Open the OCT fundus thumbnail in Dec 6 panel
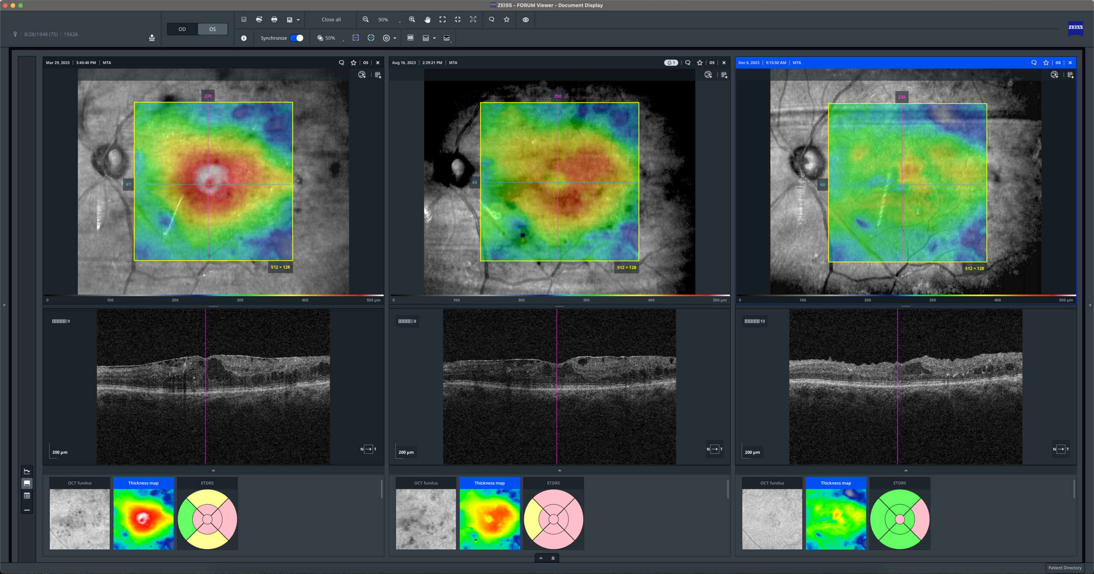The height and width of the screenshot is (574, 1094). 772,519
